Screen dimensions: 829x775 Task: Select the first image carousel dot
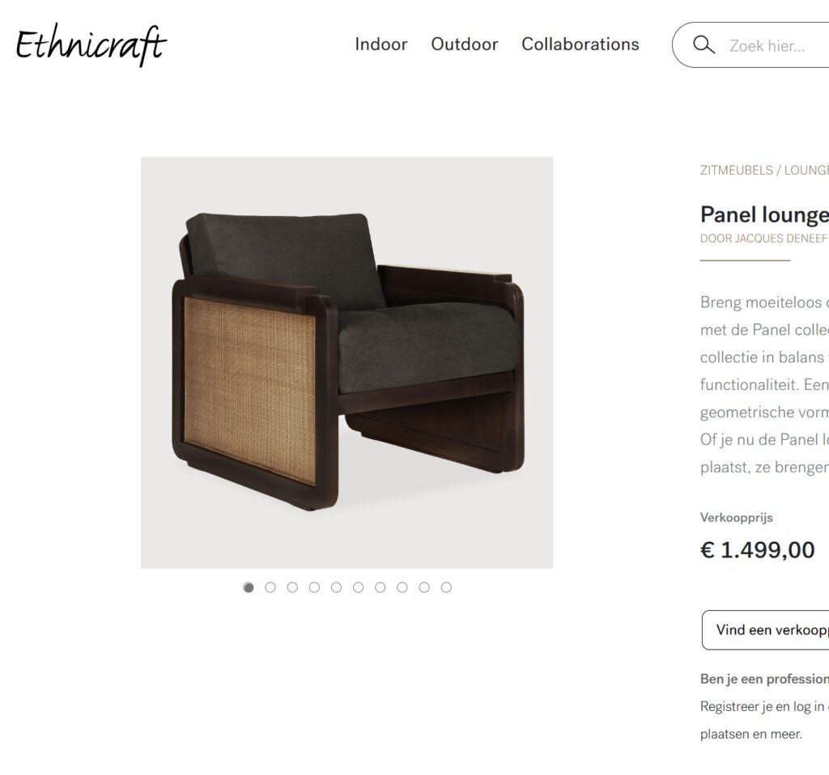pos(248,587)
